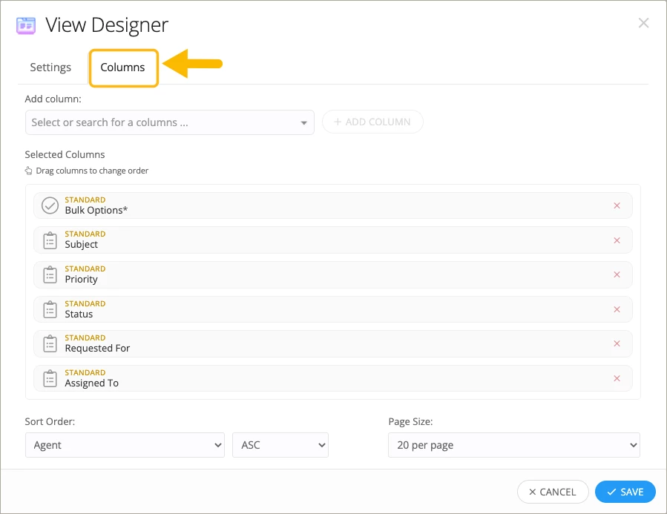This screenshot has height=514, width=667.
Task: Click the Subject clipboard icon
Action: 50,240
